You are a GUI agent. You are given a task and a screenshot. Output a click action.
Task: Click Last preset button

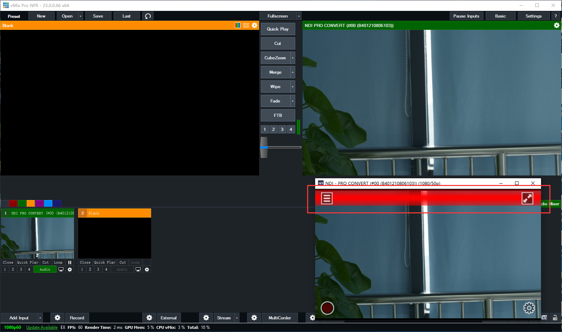point(127,16)
